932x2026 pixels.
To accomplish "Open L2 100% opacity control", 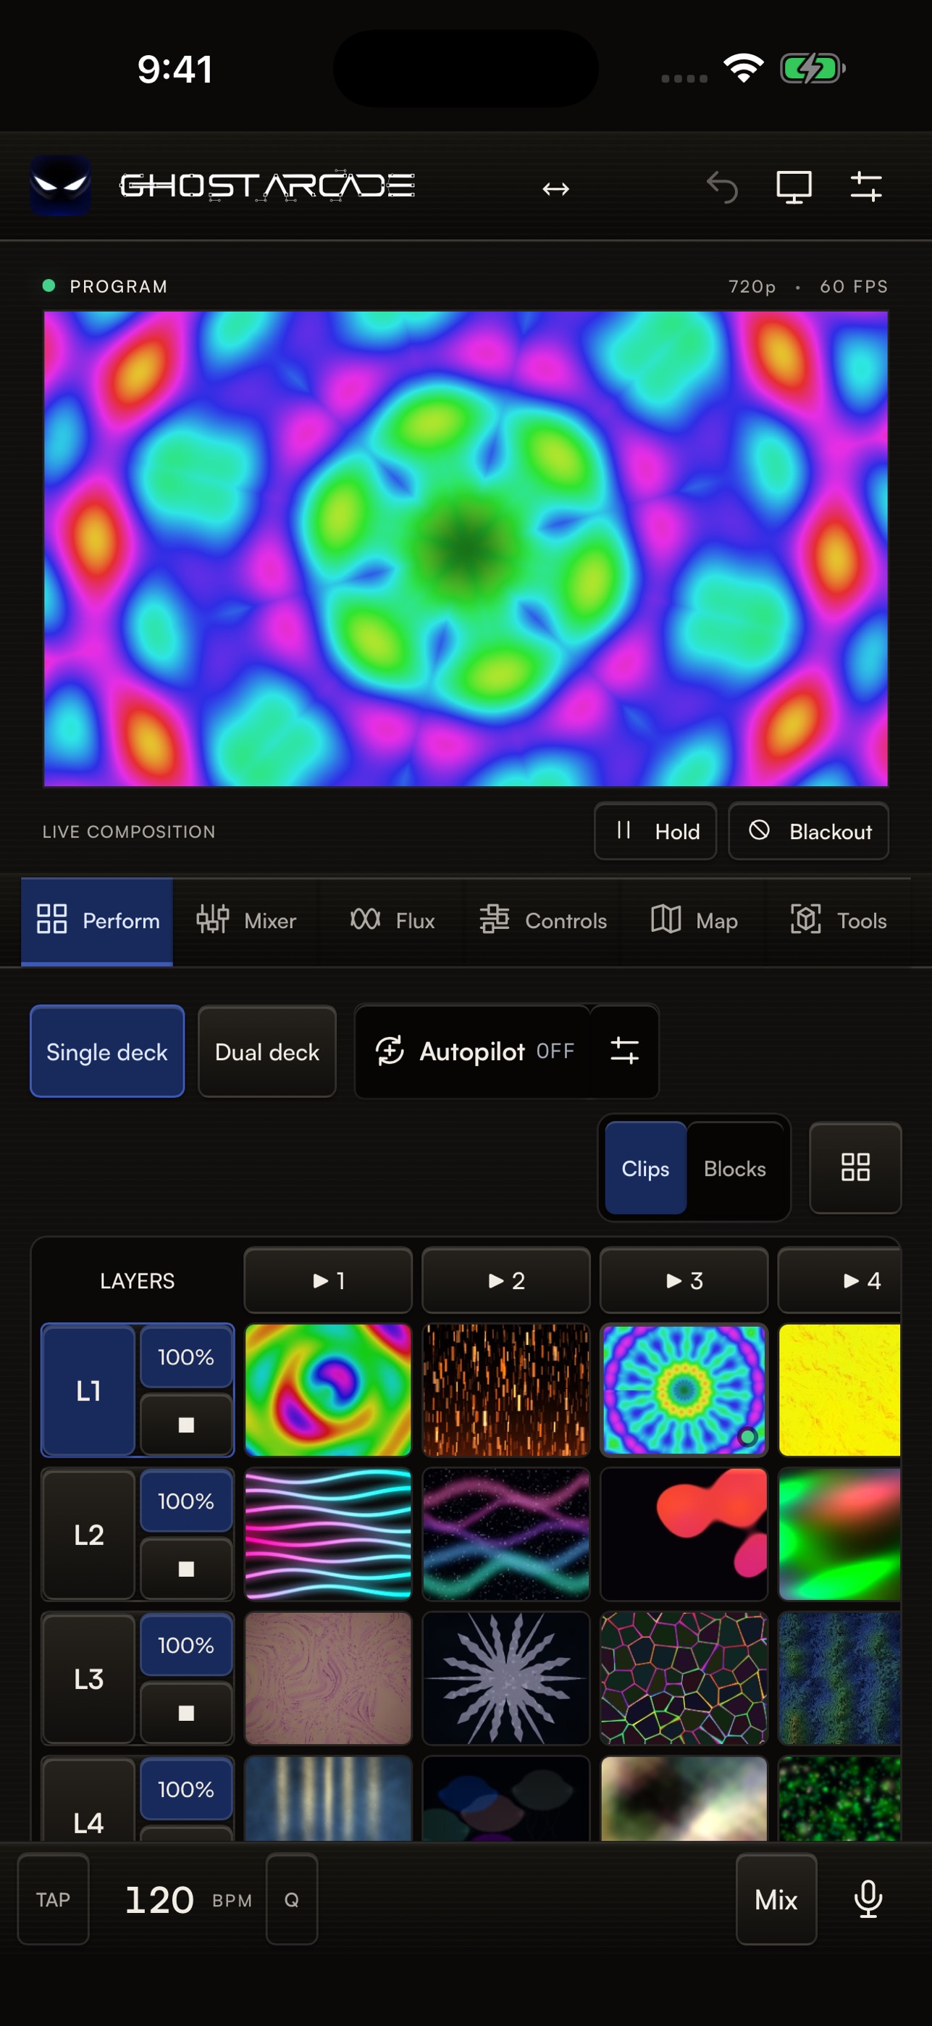I will 186,1501.
